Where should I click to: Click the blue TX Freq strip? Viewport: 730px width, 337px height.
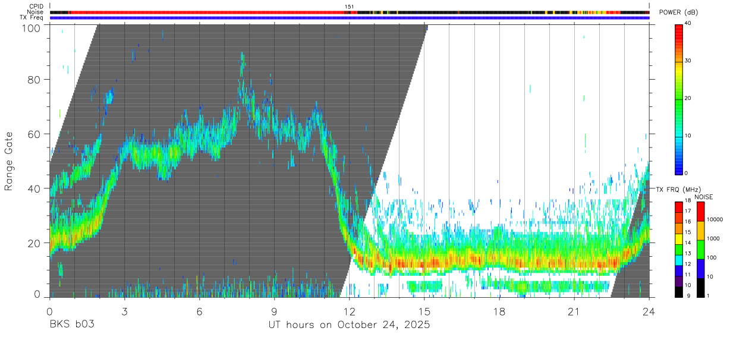click(x=350, y=18)
